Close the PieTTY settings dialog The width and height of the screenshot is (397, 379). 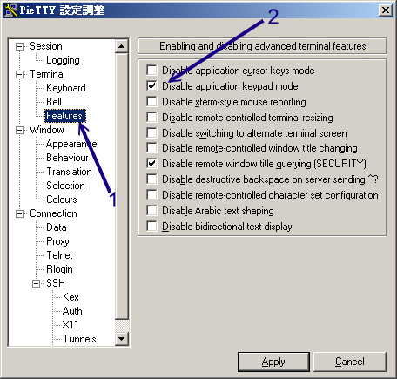[386, 10]
